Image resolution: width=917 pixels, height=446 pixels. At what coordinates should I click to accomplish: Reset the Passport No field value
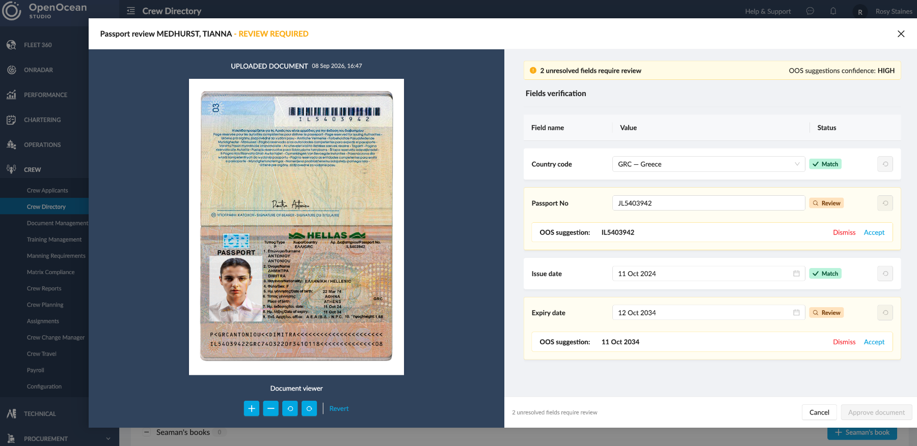click(885, 203)
